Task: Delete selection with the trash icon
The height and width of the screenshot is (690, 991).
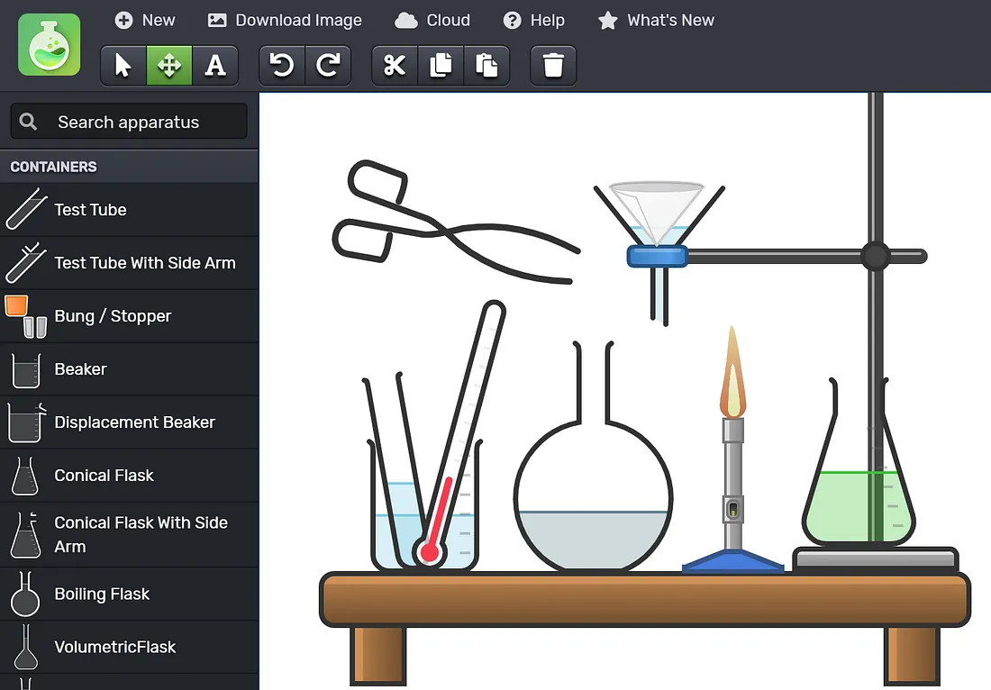Action: 553,65
